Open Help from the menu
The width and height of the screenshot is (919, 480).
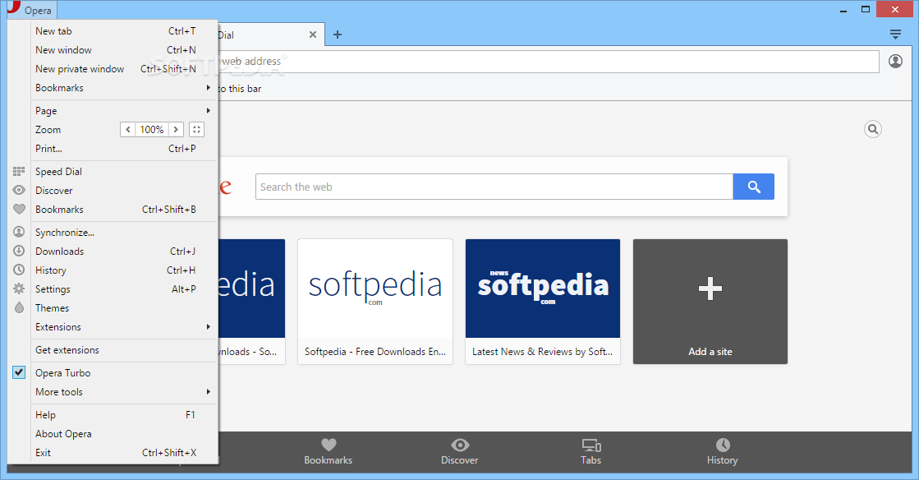(124, 415)
